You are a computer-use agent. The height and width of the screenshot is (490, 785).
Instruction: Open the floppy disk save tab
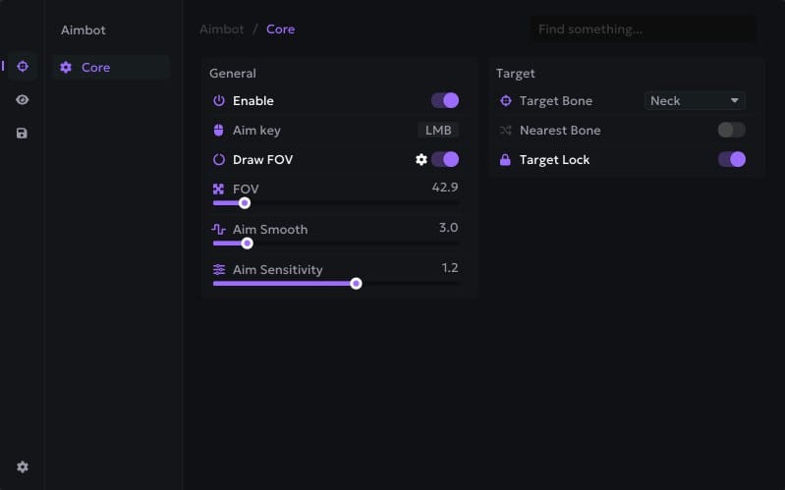point(22,133)
